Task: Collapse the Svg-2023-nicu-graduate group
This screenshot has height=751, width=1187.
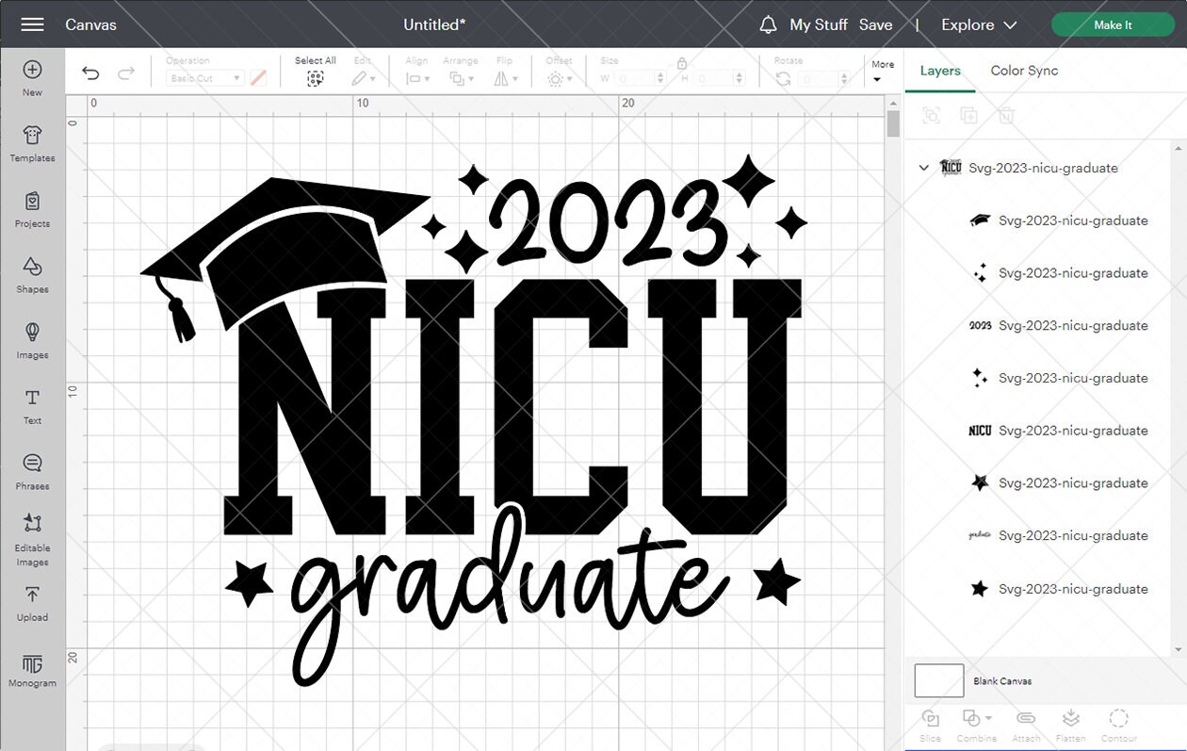Action: click(923, 168)
